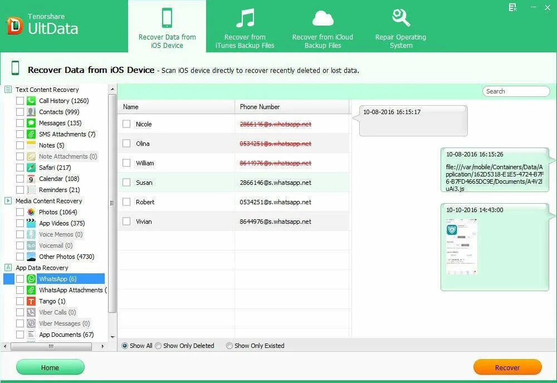Tick the checkbox for Vivian row

tap(126, 222)
